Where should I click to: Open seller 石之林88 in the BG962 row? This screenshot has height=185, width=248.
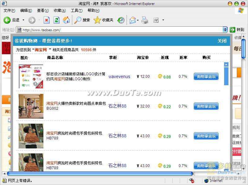[x=117, y=106]
